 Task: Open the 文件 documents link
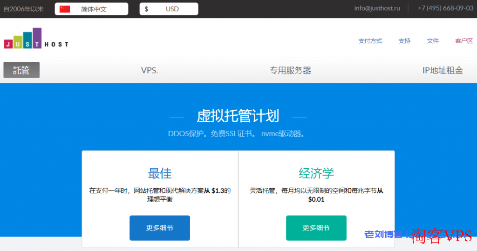433,41
